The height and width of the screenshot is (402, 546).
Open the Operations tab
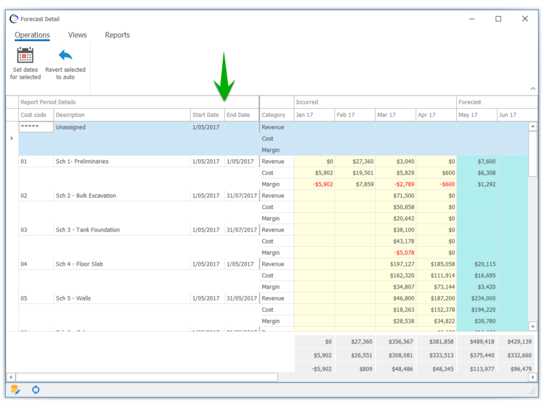(x=32, y=35)
